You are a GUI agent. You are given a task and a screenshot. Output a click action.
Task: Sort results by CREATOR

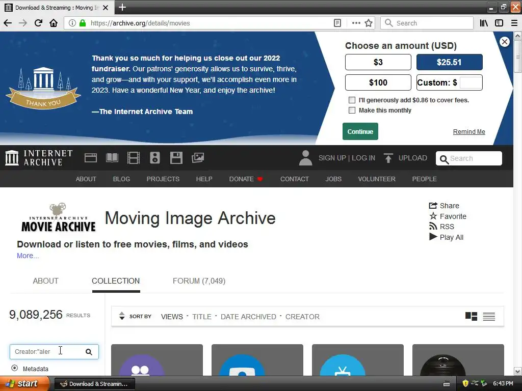click(x=302, y=317)
